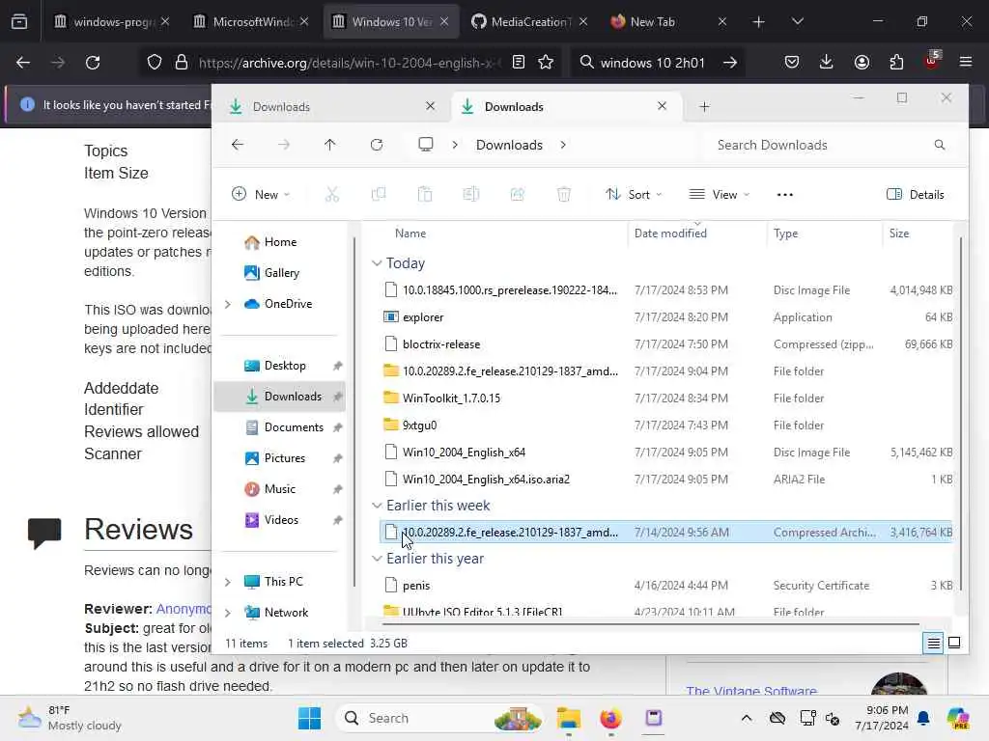The width and height of the screenshot is (989, 741).
Task: Collapse the Today group
Action: [377, 262]
